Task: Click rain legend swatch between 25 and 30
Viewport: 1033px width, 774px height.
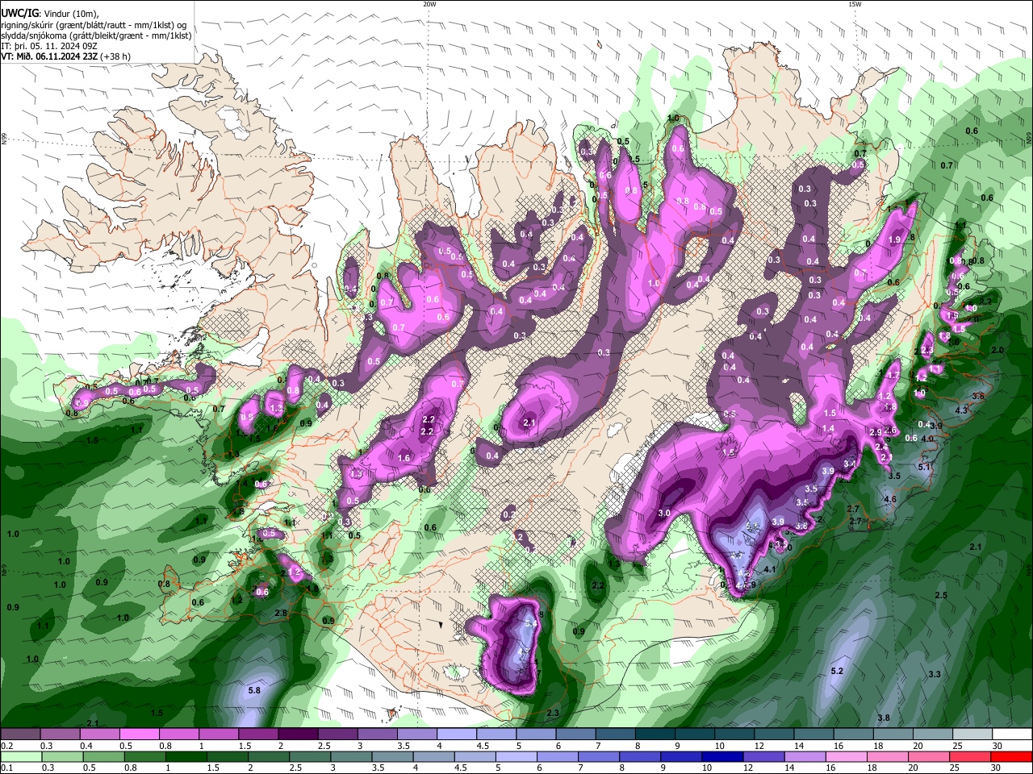Action: tap(971, 757)
